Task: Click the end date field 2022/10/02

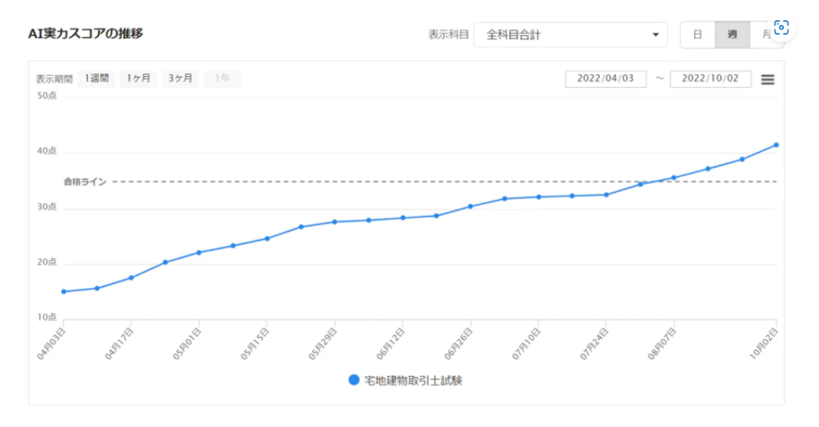Action: tap(710, 79)
